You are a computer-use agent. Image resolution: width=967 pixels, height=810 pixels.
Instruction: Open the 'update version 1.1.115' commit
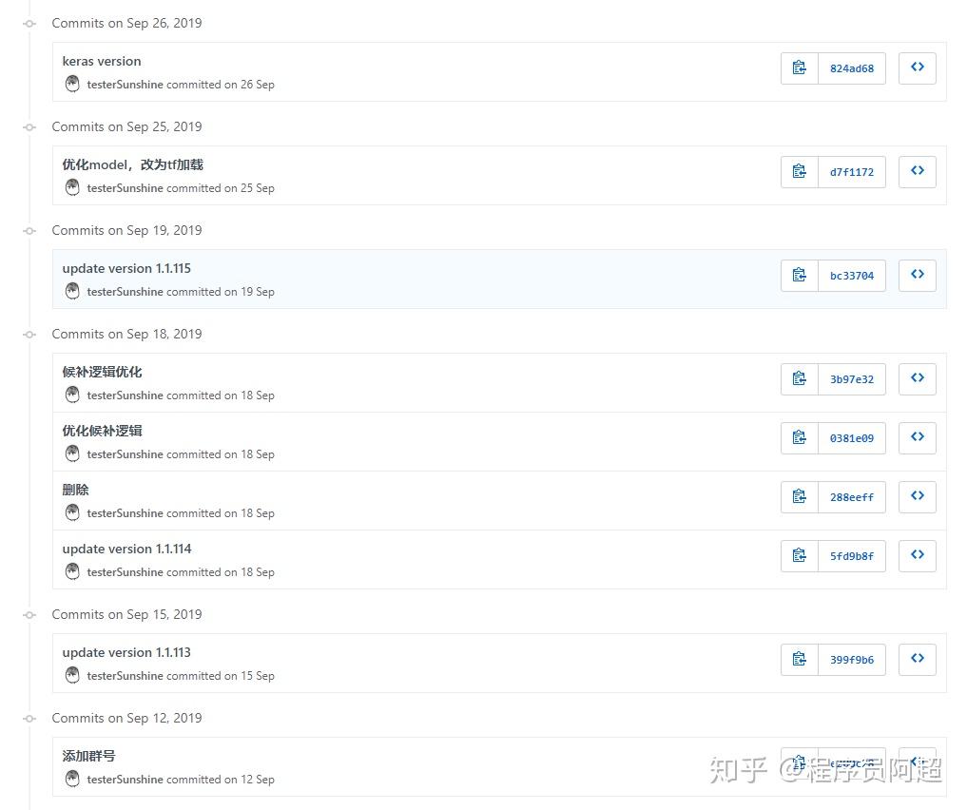tap(126, 268)
